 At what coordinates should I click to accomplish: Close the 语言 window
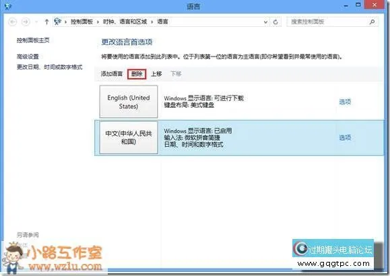click(375, 5)
